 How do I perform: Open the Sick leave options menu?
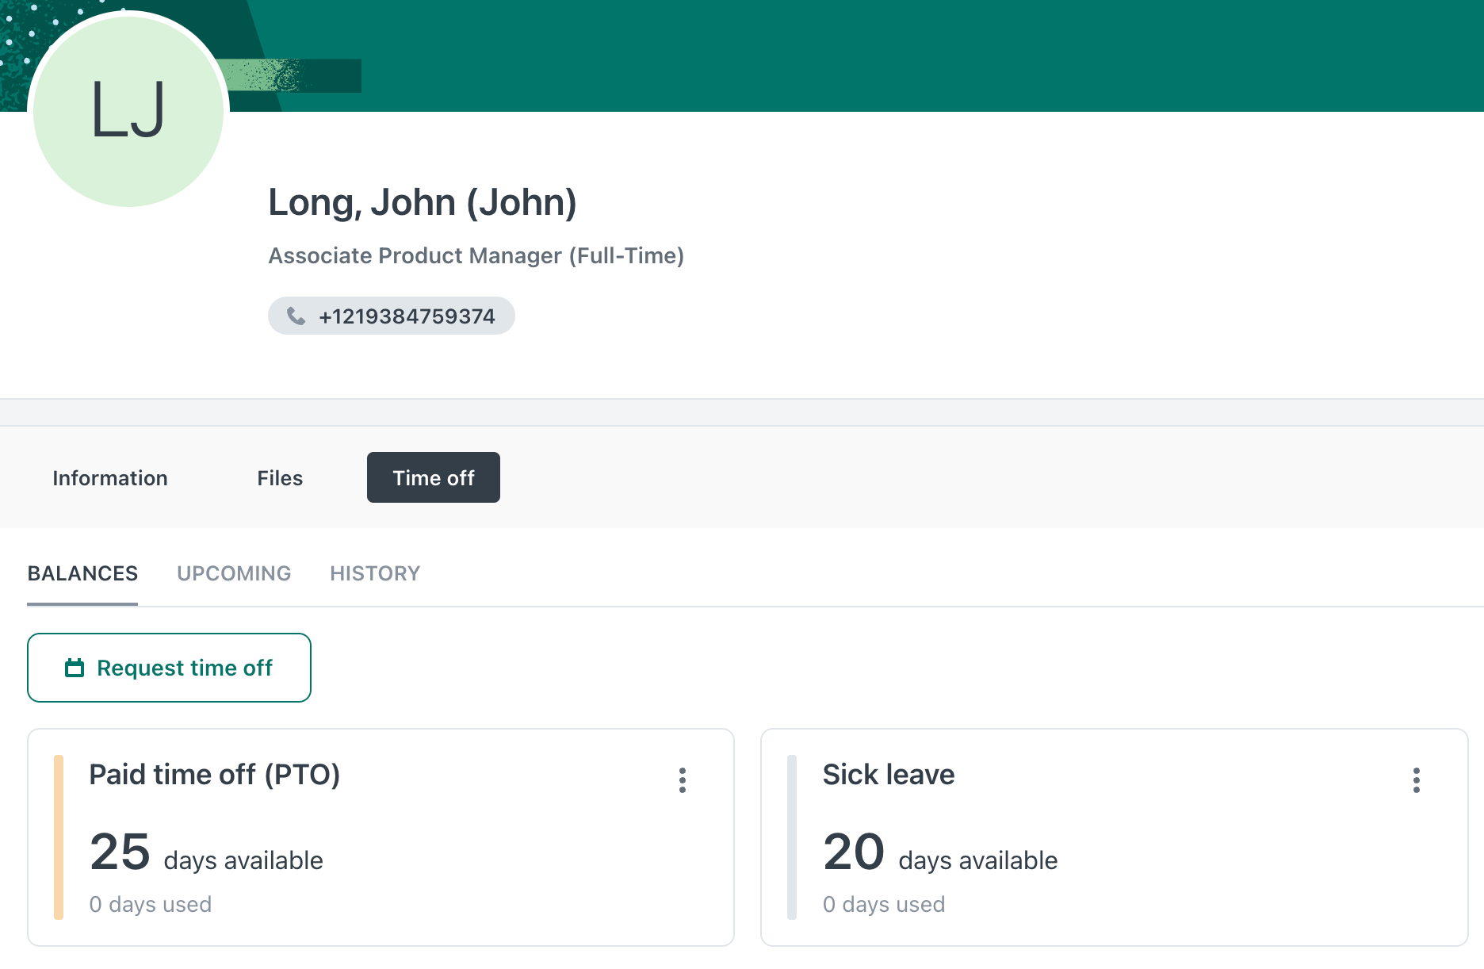coord(1417,780)
